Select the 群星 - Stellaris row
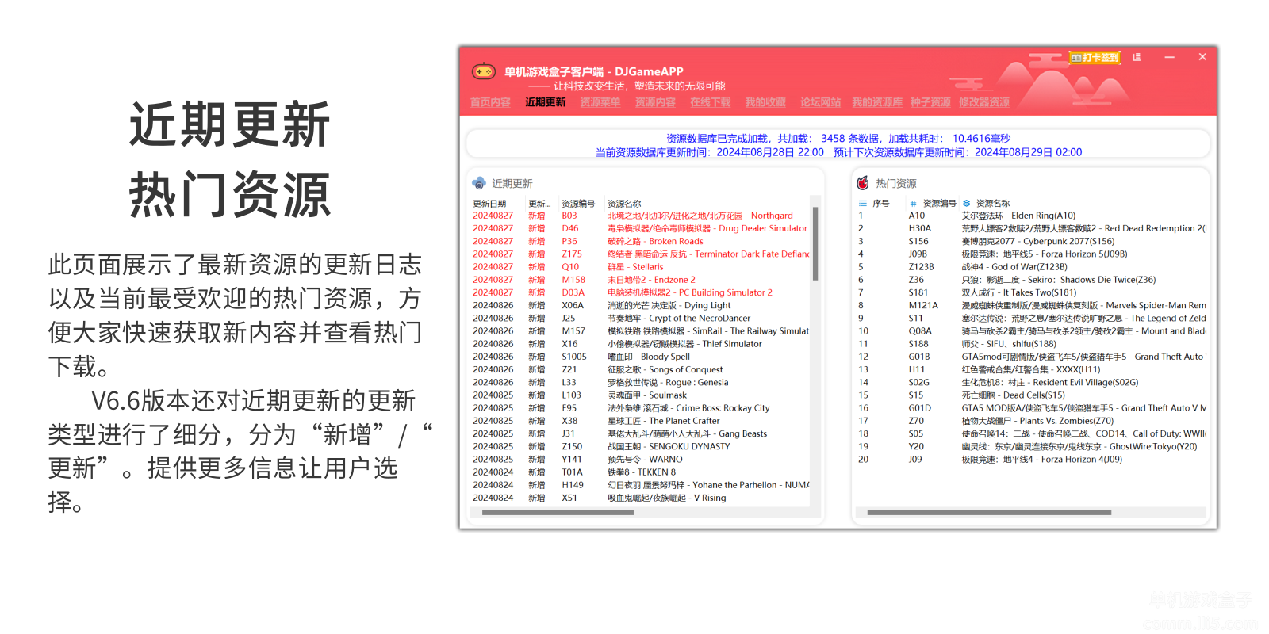The height and width of the screenshot is (634, 1269). [641, 267]
